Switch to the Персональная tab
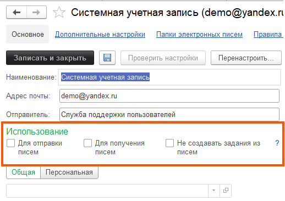Image resolution: width=285 pixels, height=201 pixels. (69, 172)
